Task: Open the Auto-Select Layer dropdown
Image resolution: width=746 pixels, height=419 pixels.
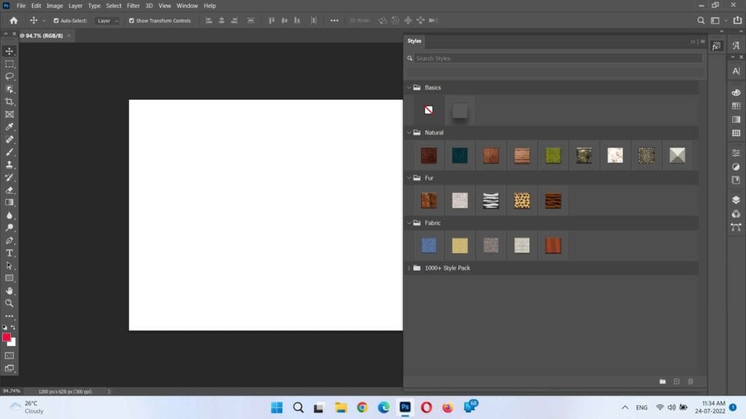Action: pos(107,20)
